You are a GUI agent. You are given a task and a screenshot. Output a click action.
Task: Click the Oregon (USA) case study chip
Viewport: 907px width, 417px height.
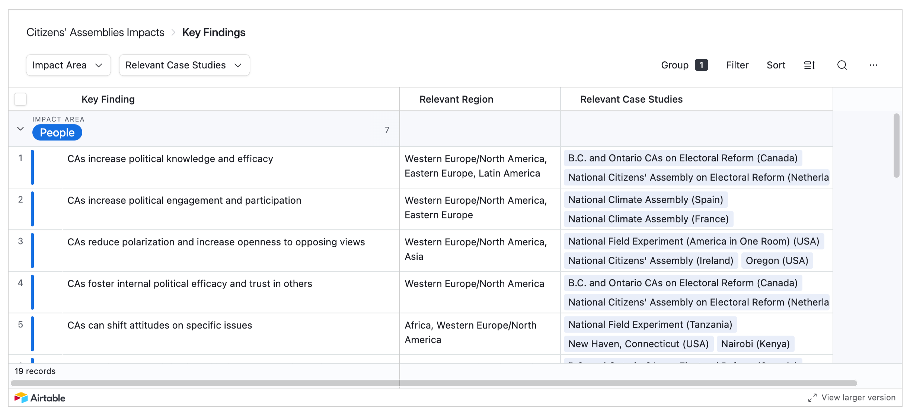tap(777, 261)
